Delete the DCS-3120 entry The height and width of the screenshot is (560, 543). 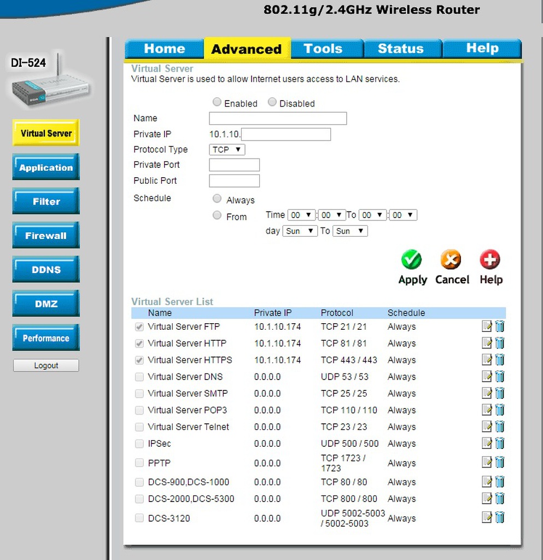coord(500,517)
